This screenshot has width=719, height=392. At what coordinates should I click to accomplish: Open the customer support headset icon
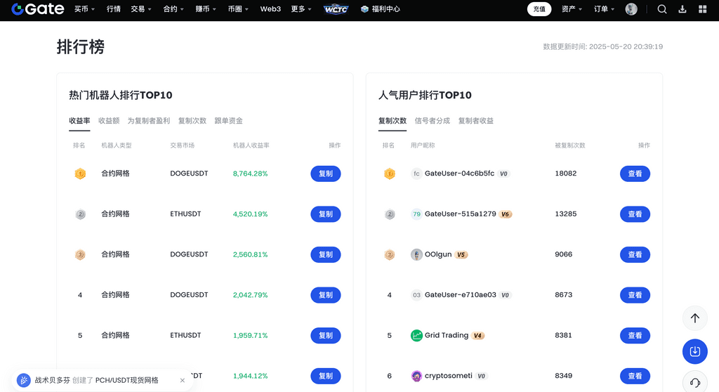pos(694,382)
